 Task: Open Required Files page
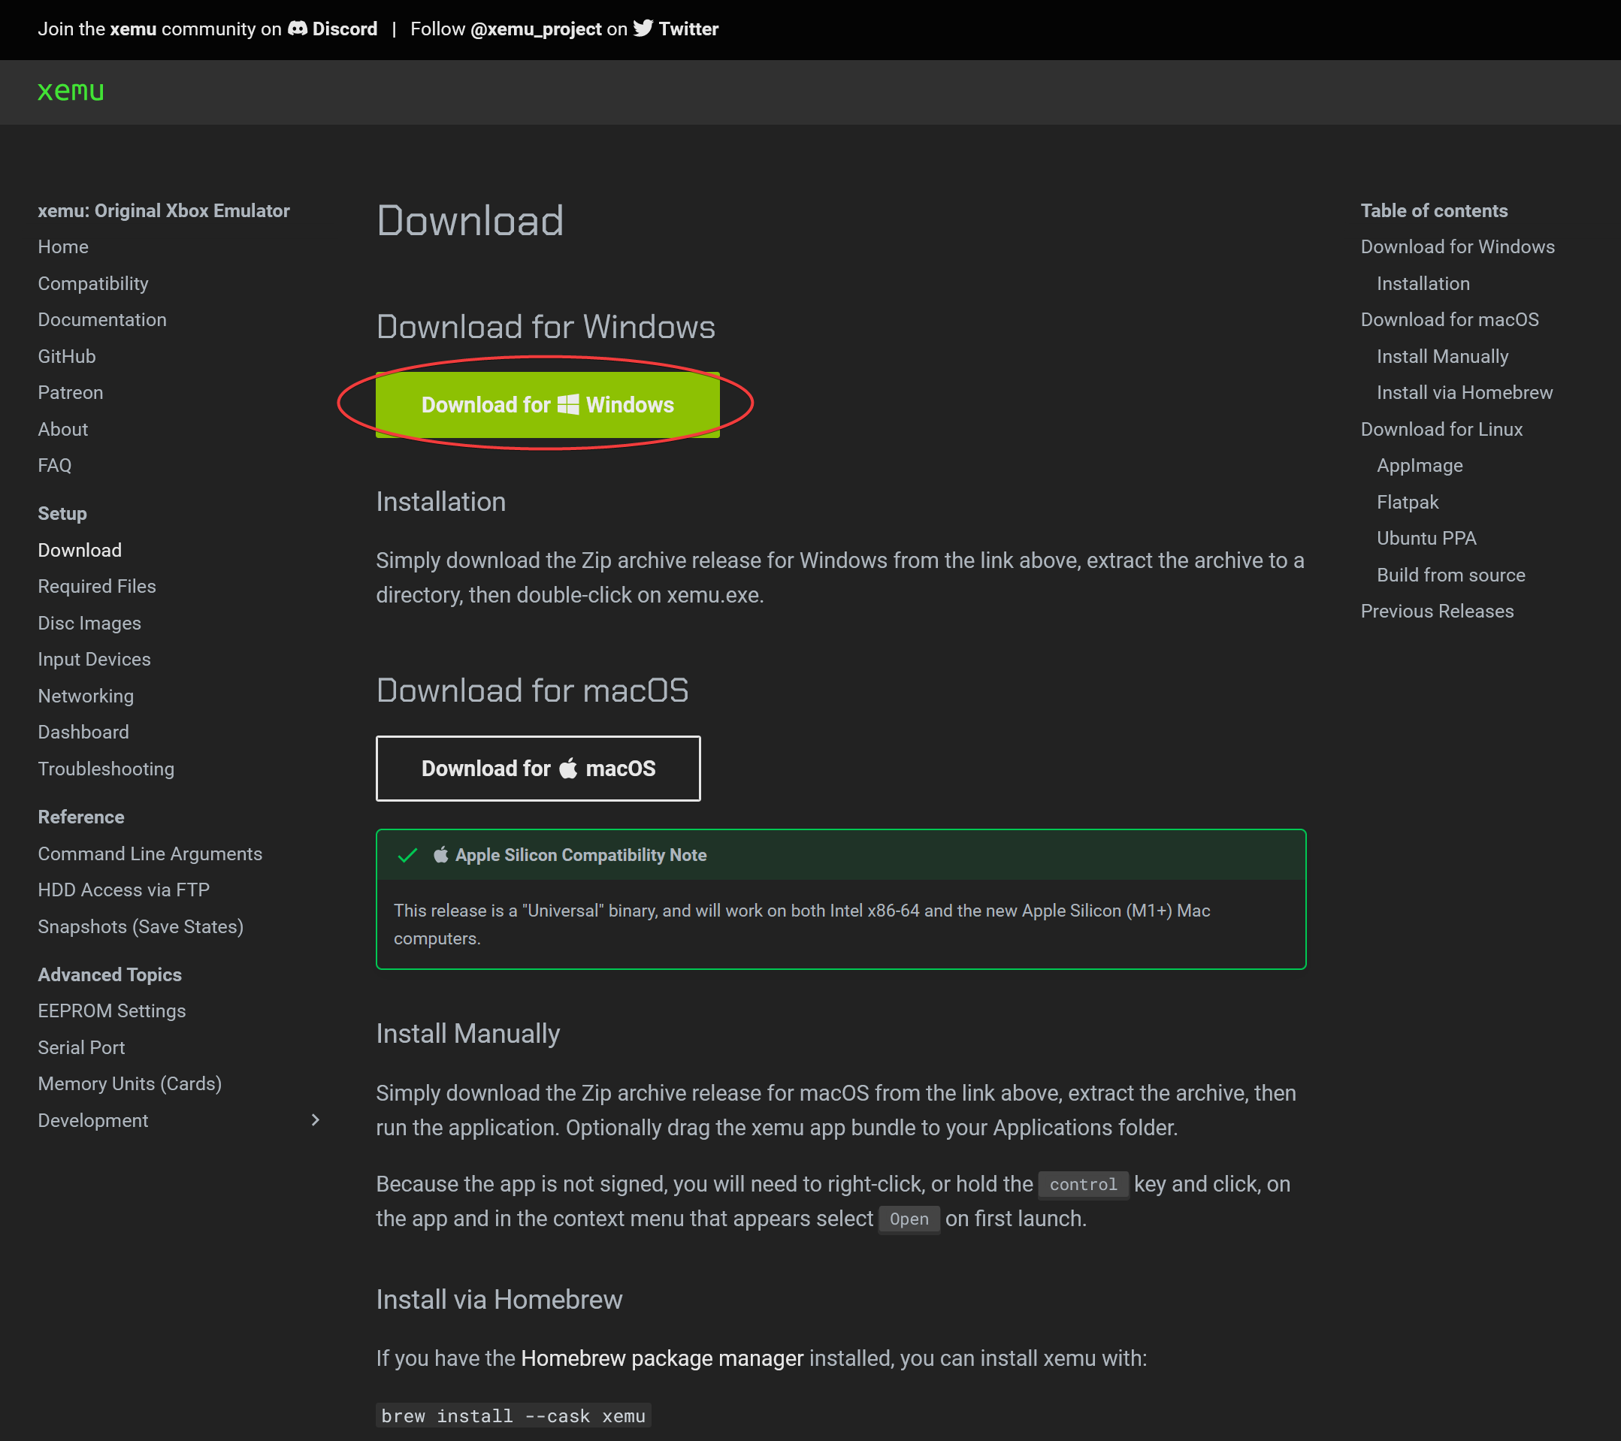click(x=97, y=587)
